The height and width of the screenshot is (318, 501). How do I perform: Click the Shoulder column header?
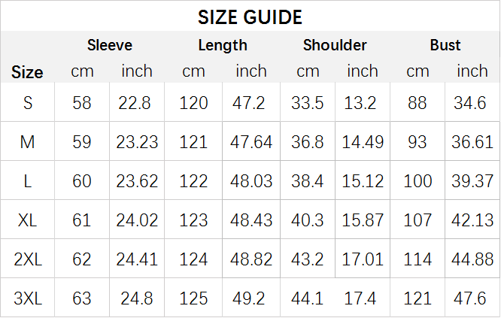(335, 45)
